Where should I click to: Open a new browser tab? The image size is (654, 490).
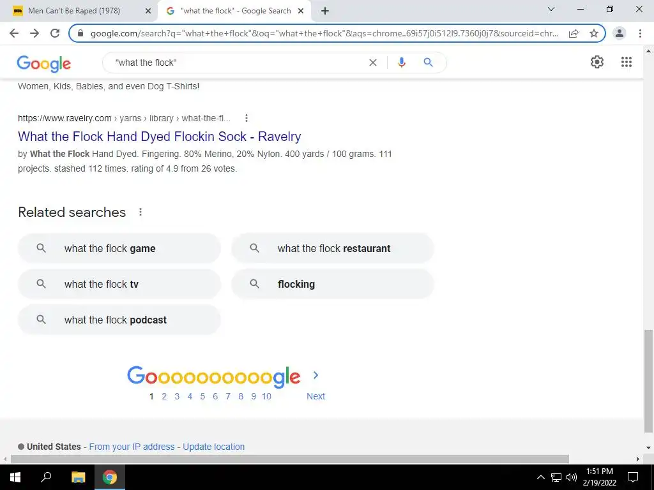325,11
